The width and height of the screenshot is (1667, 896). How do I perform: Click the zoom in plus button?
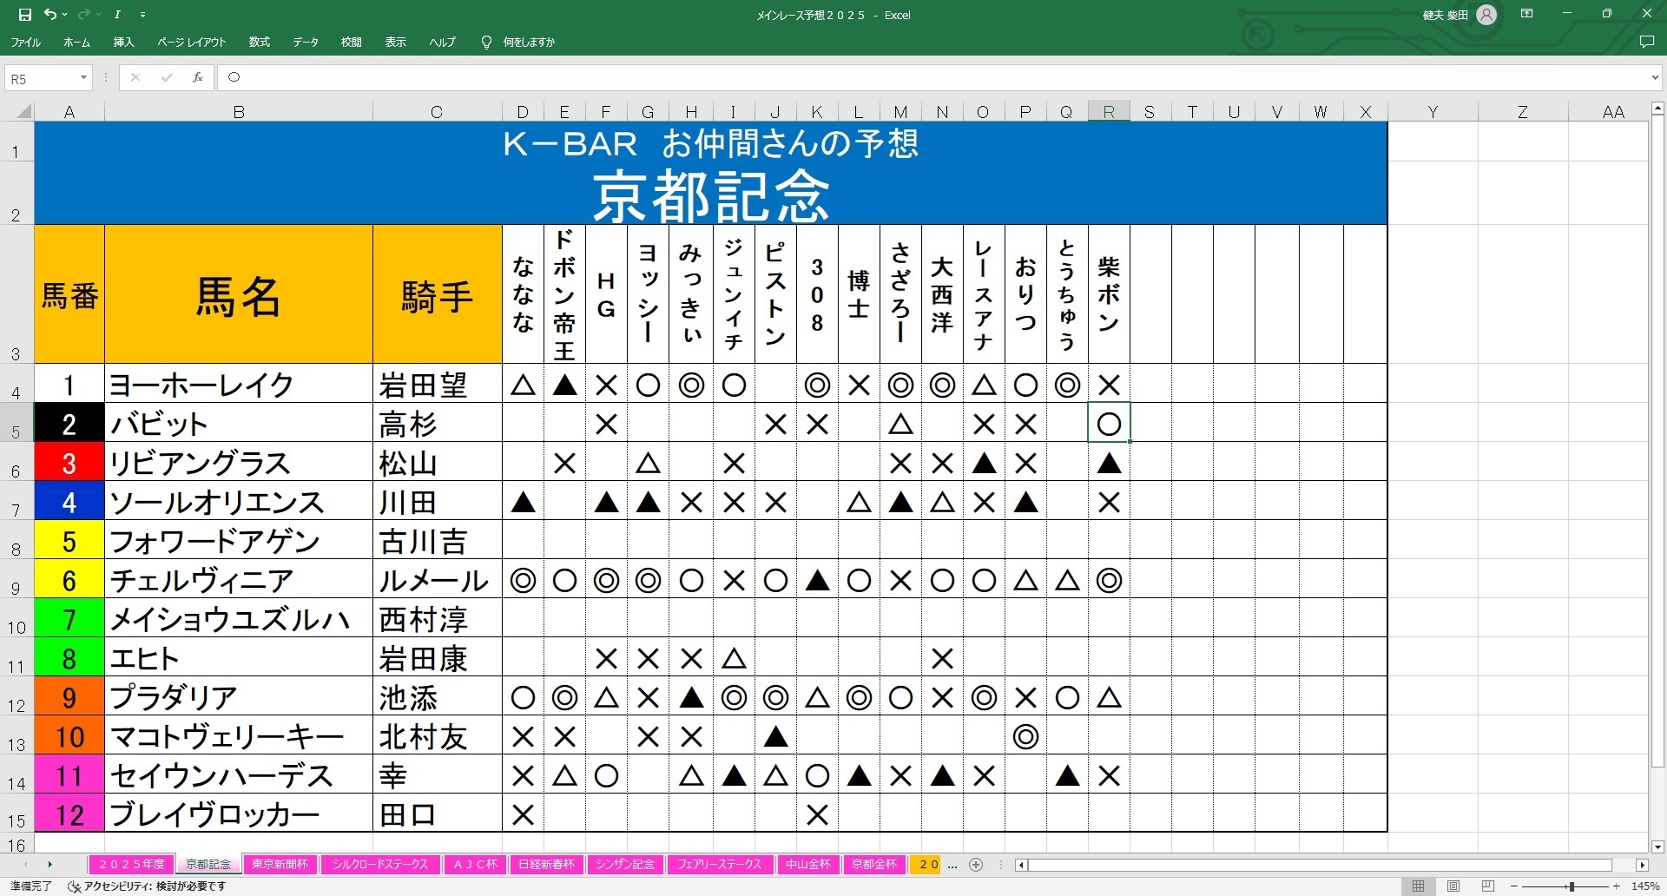(x=1617, y=886)
